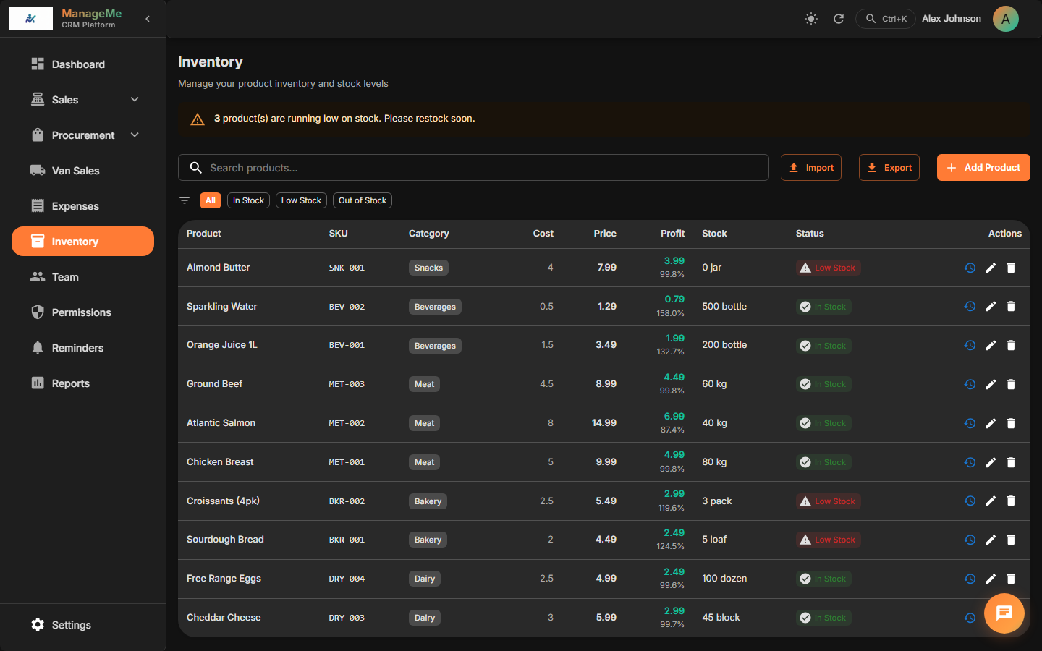The image size is (1042, 651).
Task: Collapse the sidebar using the chevron
Action: tap(148, 19)
